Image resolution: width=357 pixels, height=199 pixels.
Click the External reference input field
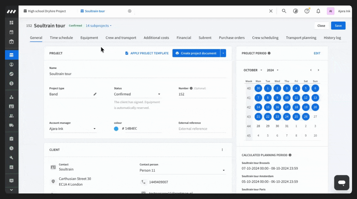click(x=202, y=129)
